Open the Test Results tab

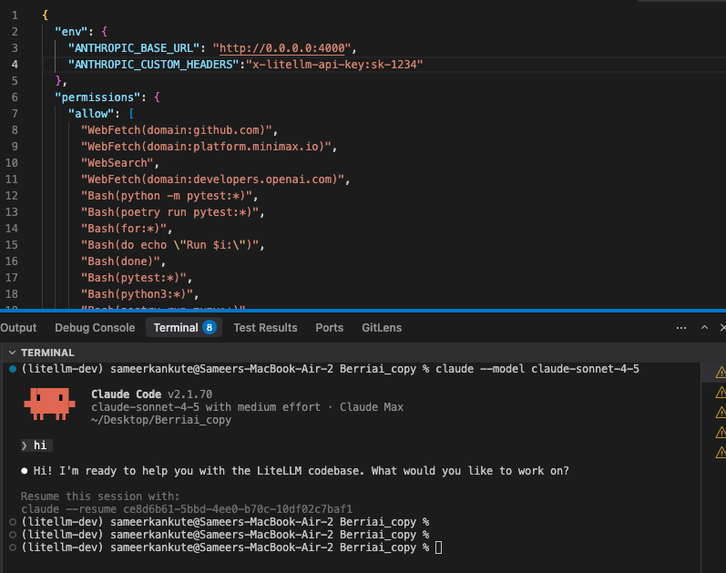pos(265,328)
